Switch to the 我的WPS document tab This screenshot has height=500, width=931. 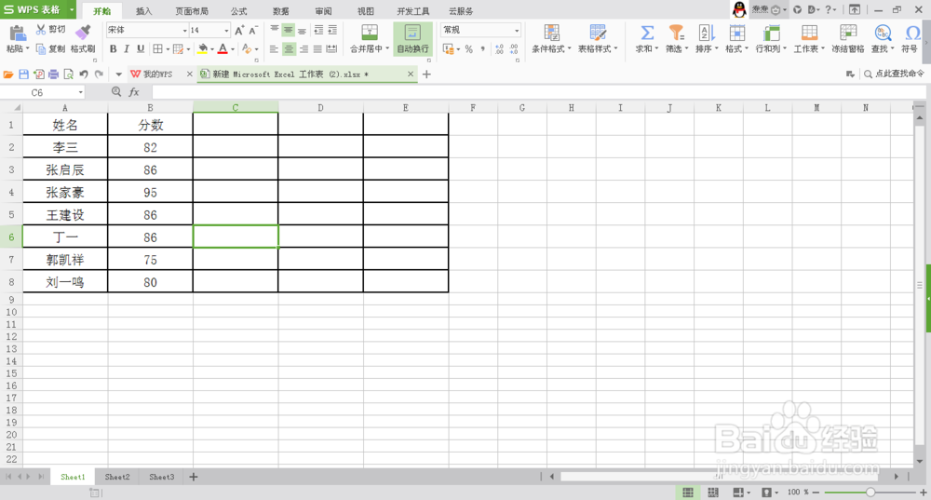(x=157, y=74)
